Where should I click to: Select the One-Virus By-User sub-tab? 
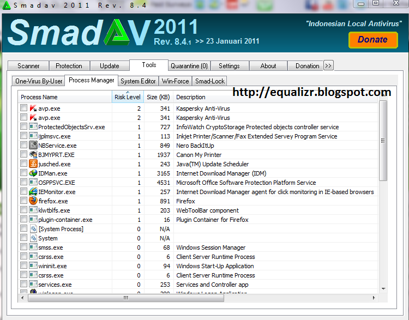tap(39, 81)
